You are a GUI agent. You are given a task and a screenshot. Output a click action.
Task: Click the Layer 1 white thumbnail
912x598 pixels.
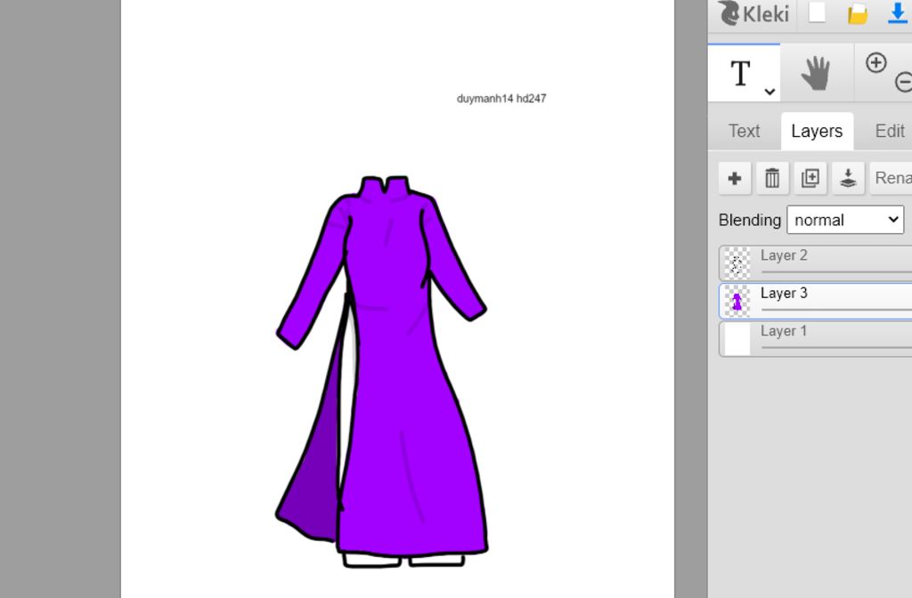click(x=737, y=339)
